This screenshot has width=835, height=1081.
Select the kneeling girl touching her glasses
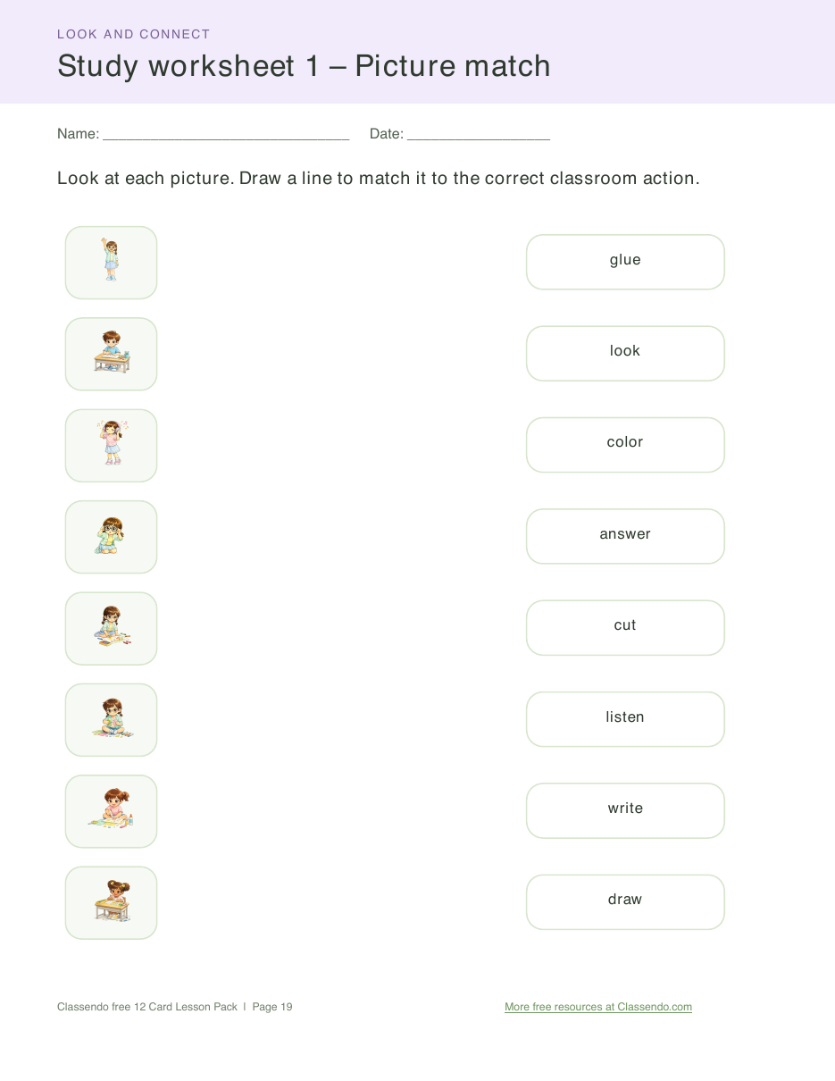(111, 537)
